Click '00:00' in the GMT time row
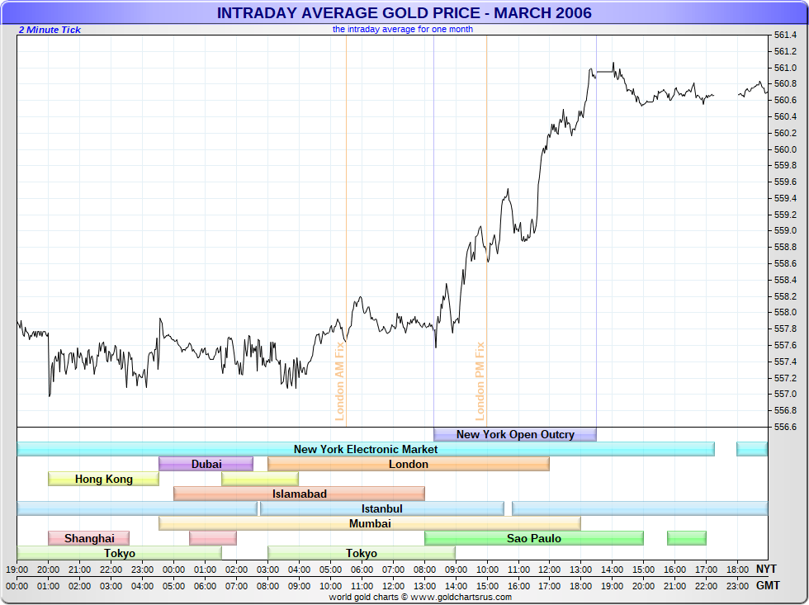Image resolution: width=809 pixels, height=605 pixels. pos(17,587)
